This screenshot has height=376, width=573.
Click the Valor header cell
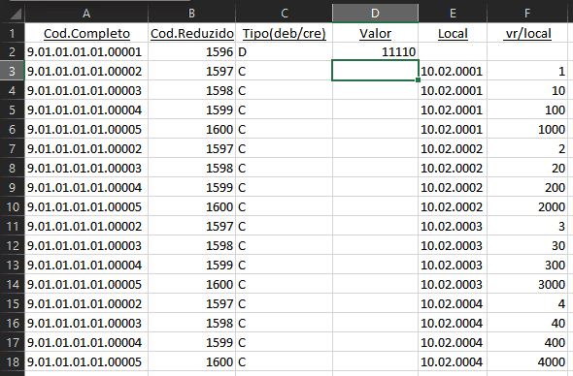(375, 33)
